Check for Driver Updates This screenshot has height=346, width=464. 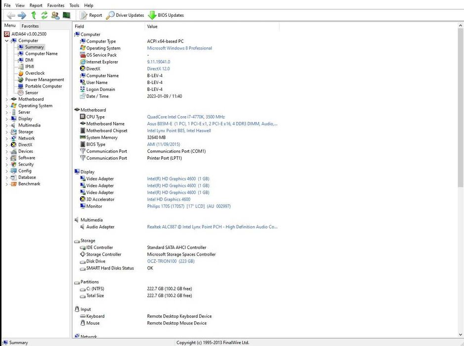pos(125,15)
